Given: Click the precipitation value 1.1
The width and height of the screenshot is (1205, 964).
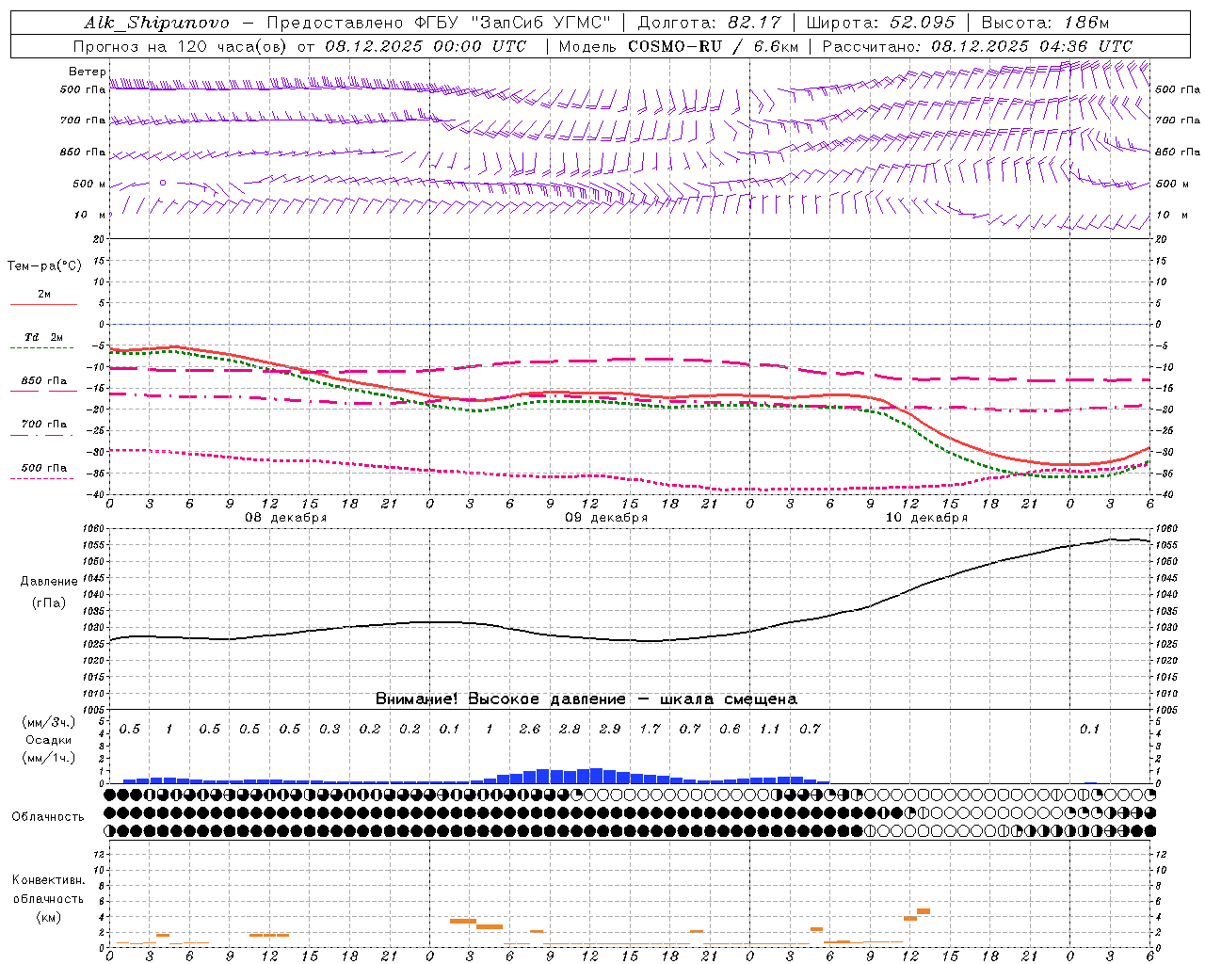Looking at the screenshot, I should pos(770,730).
